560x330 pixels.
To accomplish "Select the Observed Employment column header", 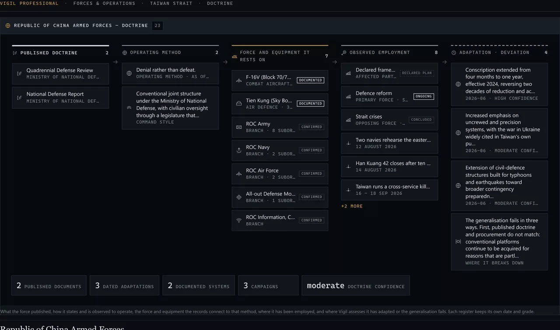I will 389,53.
